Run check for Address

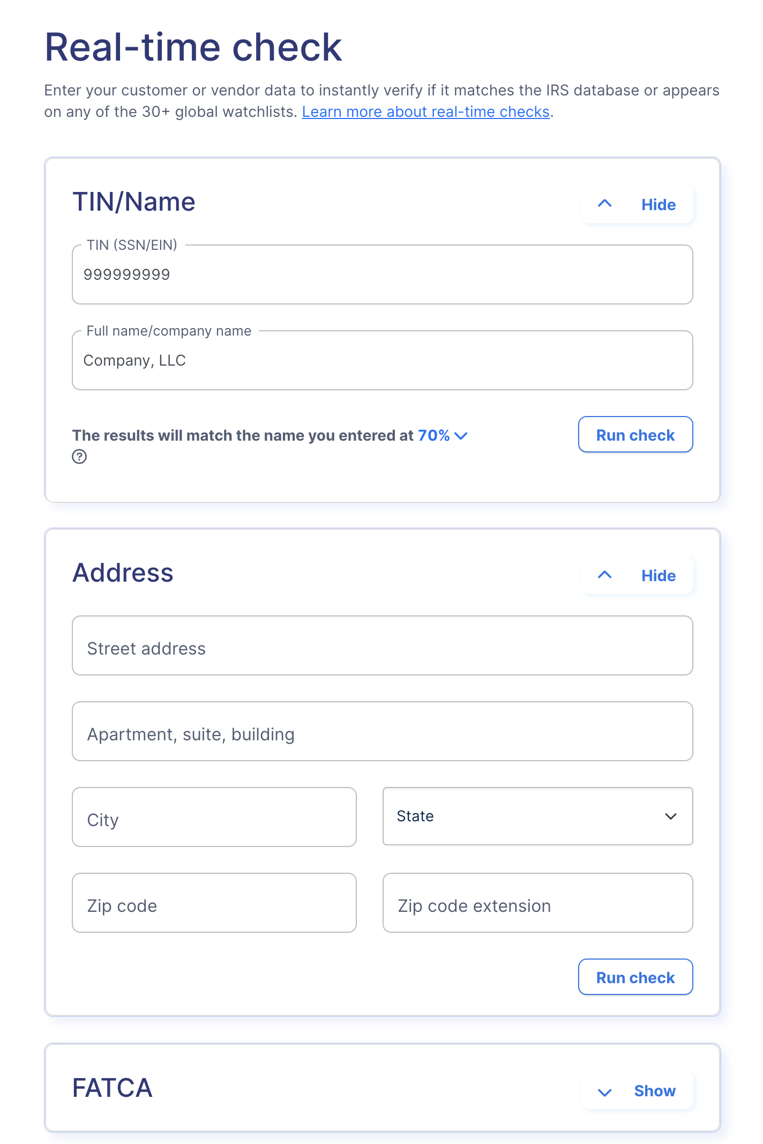(635, 977)
